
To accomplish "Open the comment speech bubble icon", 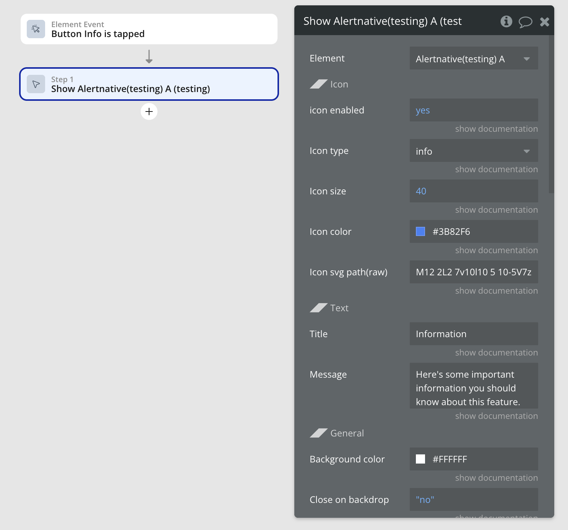I will click(x=525, y=22).
